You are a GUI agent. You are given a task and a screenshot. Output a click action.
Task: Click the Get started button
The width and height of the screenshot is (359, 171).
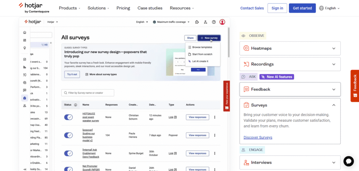[302, 8]
